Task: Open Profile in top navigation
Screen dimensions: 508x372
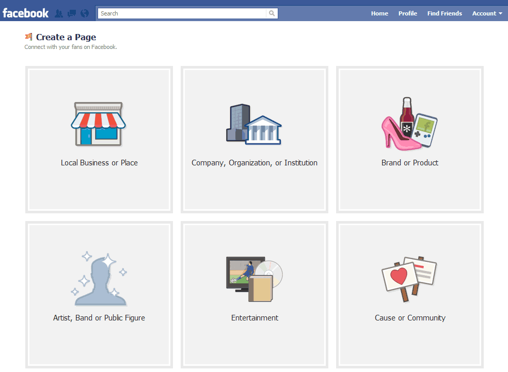Action: [407, 13]
